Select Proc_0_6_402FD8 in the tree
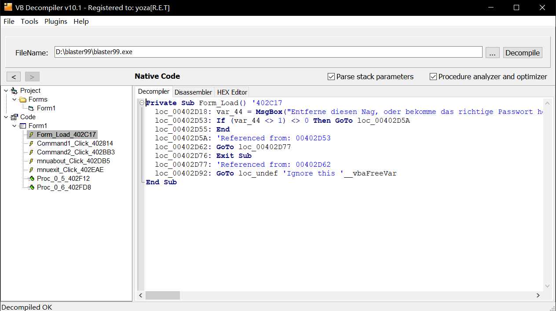Image resolution: width=556 pixels, height=311 pixels. click(64, 187)
